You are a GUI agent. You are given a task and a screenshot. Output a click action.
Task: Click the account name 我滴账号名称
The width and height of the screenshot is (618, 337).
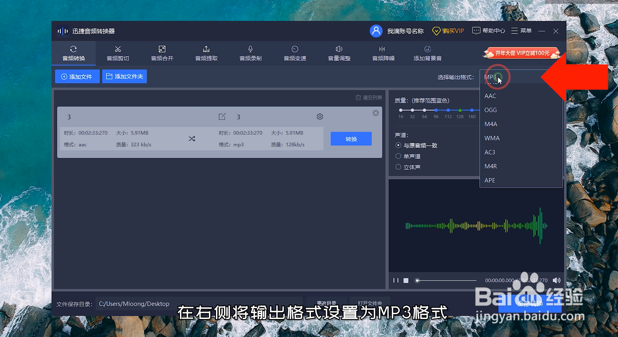405,31
